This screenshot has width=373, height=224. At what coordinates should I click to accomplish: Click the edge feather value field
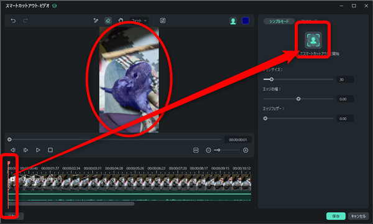tap(345, 118)
